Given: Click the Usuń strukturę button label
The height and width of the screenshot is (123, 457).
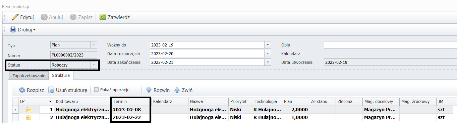Looking at the screenshot, I should tap(71, 90).
